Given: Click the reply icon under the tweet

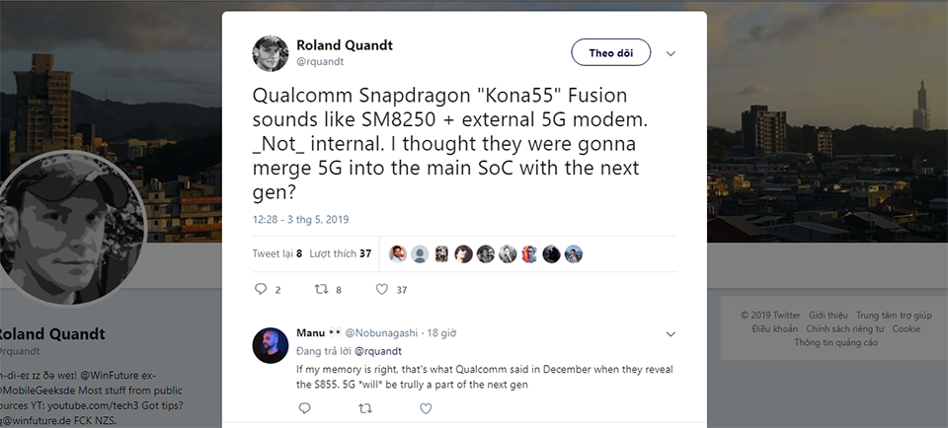Looking at the screenshot, I should pyautogui.click(x=262, y=290).
